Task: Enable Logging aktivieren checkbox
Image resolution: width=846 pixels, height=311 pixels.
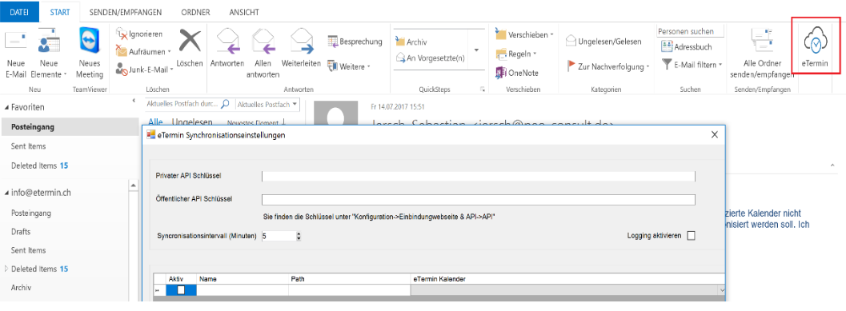Action: pyautogui.click(x=691, y=236)
